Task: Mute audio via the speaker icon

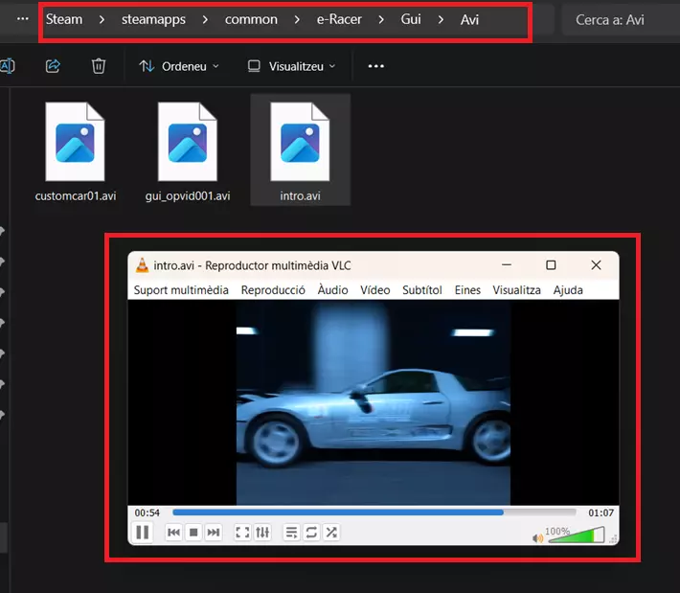Action: tap(537, 537)
